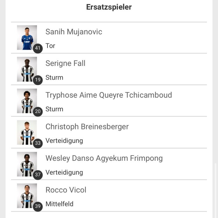The image size is (218, 218).
Task: Select the number 20 jersey badge
Action: pos(38,111)
